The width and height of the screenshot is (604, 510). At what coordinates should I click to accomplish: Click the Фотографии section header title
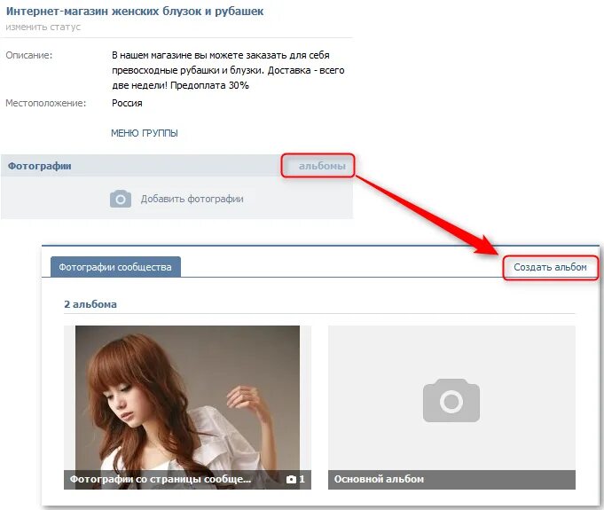click(x=40, y=166)
